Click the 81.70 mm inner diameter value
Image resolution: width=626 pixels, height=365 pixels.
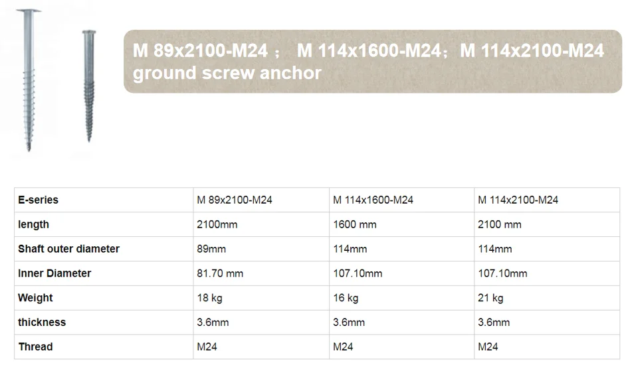coord(220,273)
